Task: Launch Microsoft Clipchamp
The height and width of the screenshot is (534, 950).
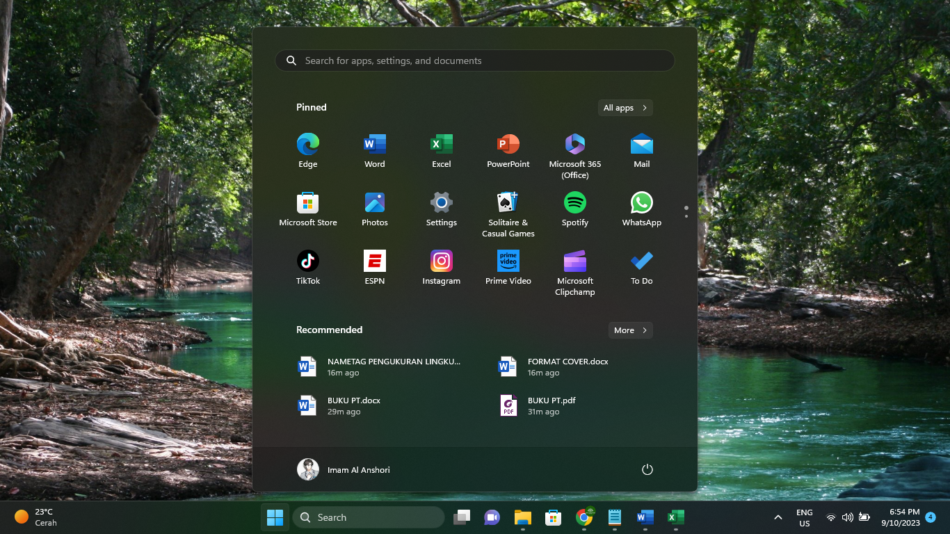Action: point(575,273)
